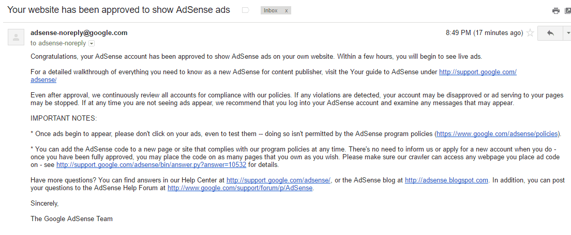Image resolution: width=571 pixels, height=235 pixels.
Task: Show recipient details dropdown next to adsense-noreply
Action: coord(92,43)
